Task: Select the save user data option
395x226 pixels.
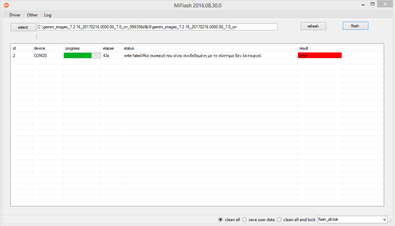Action: (258, 220)
